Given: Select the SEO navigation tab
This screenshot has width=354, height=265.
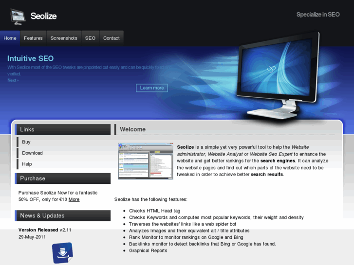Looking at the screenshot, I should click(90, 38).
